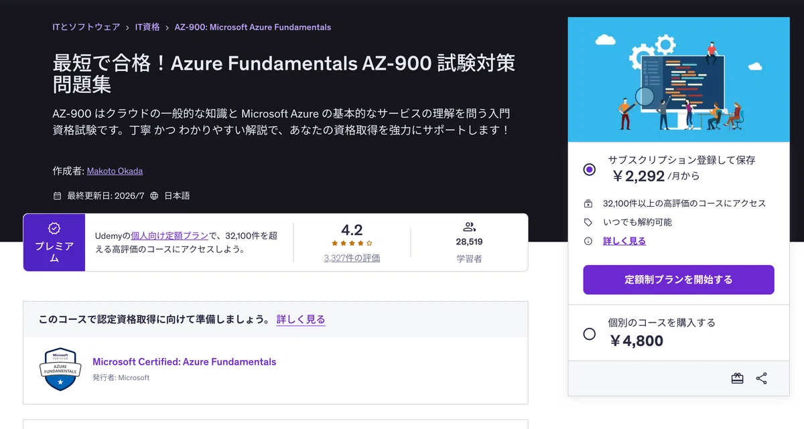Image resolution: width=804 pixels, height=429 pixels.
Task: Open the IT資格 breadcrumb
Action: tap(147, 27)
